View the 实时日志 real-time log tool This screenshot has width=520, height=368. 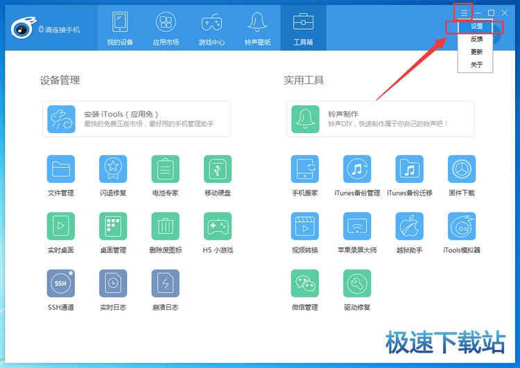113,283
